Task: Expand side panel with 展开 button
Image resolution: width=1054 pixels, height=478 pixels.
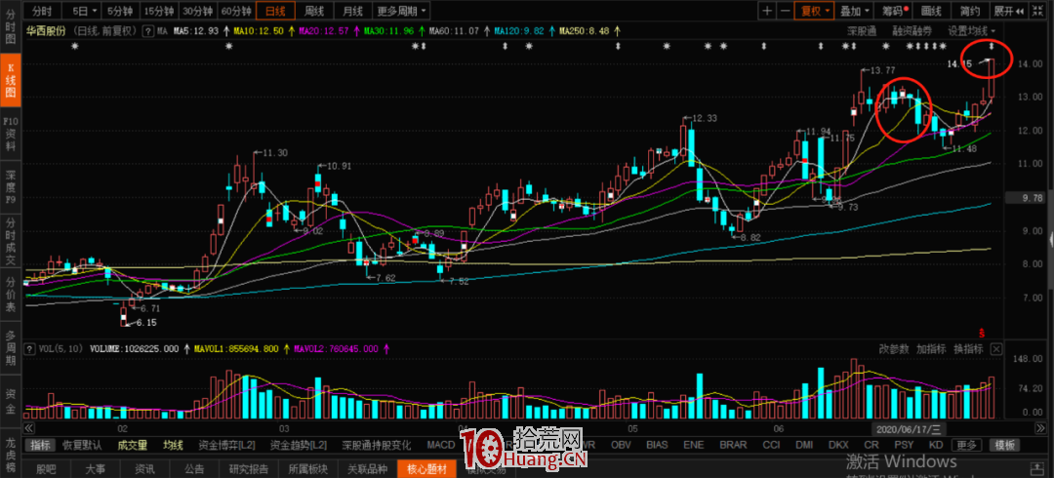Action: pyautogui.click(x=1007, y=11)
